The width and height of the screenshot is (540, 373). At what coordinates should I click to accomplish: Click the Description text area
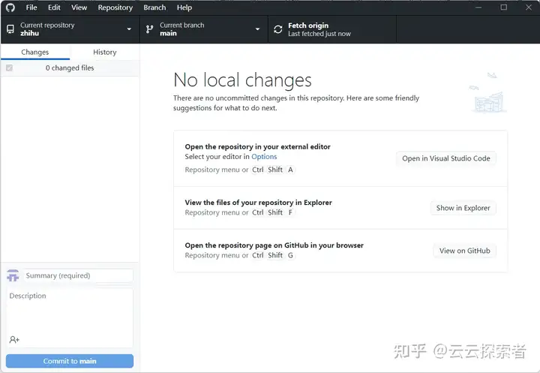70,318
